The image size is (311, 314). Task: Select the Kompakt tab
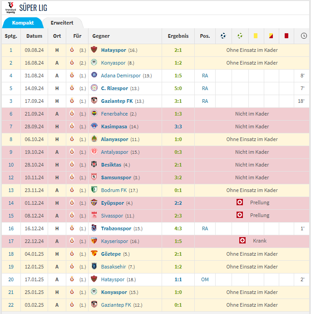click(23, 23)
